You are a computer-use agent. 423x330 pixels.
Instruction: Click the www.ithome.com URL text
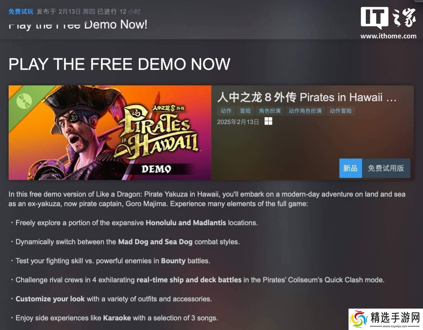pos(388,36)
